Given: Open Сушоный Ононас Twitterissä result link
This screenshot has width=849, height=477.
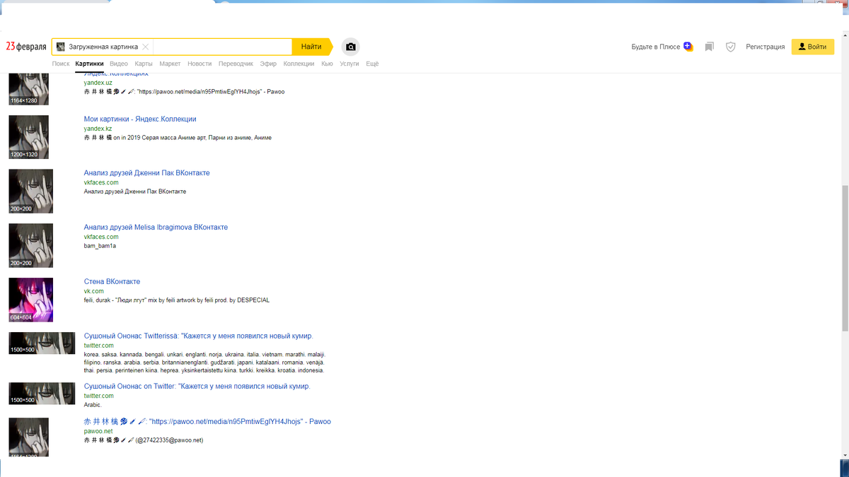Looking at the screenshot, I should click(x=198, y=336).
